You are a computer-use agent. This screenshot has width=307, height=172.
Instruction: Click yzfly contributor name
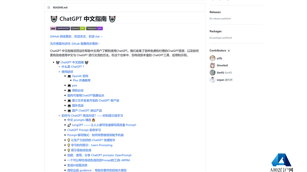[220, 58]
